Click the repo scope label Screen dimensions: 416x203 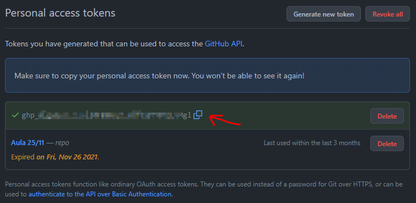(62, 143)
